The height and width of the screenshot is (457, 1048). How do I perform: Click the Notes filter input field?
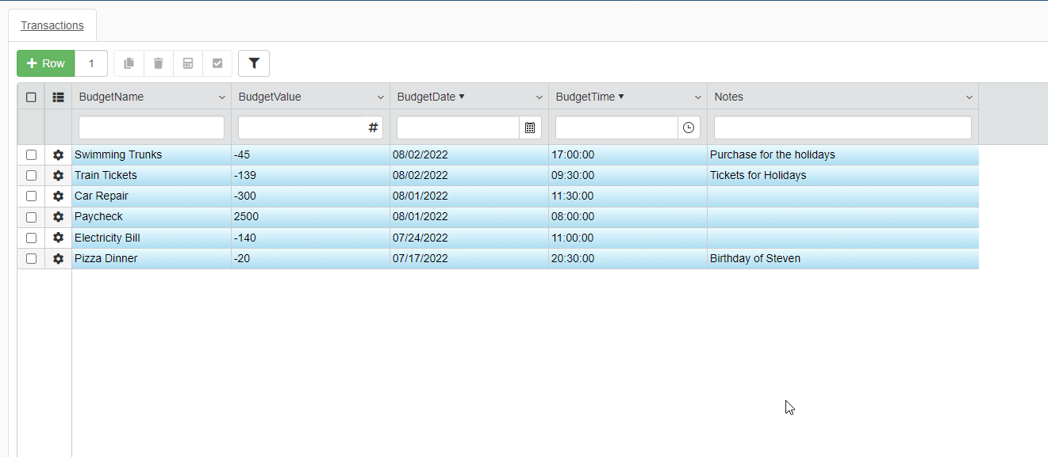coord(843,128)
